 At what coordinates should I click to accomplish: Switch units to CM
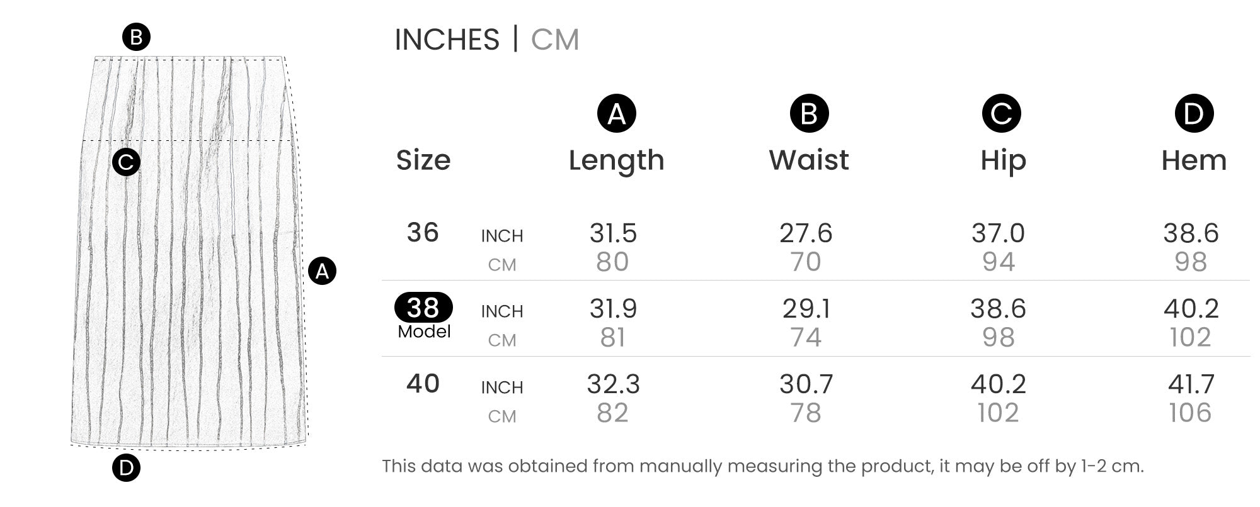point(554,40)
